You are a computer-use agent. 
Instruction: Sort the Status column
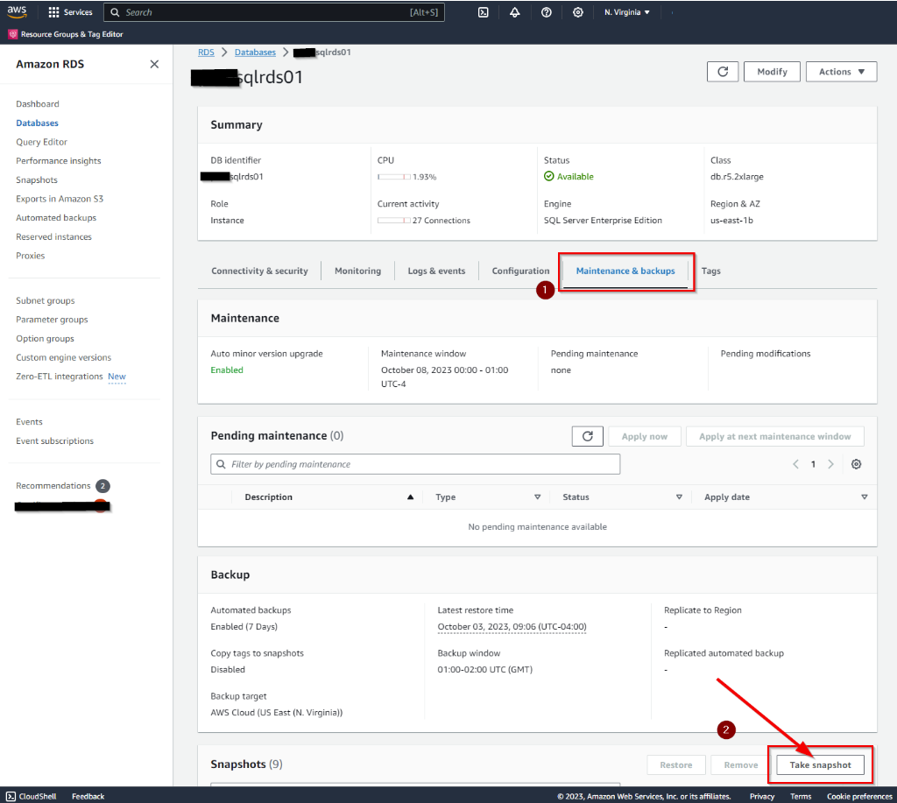click(679, 497)
